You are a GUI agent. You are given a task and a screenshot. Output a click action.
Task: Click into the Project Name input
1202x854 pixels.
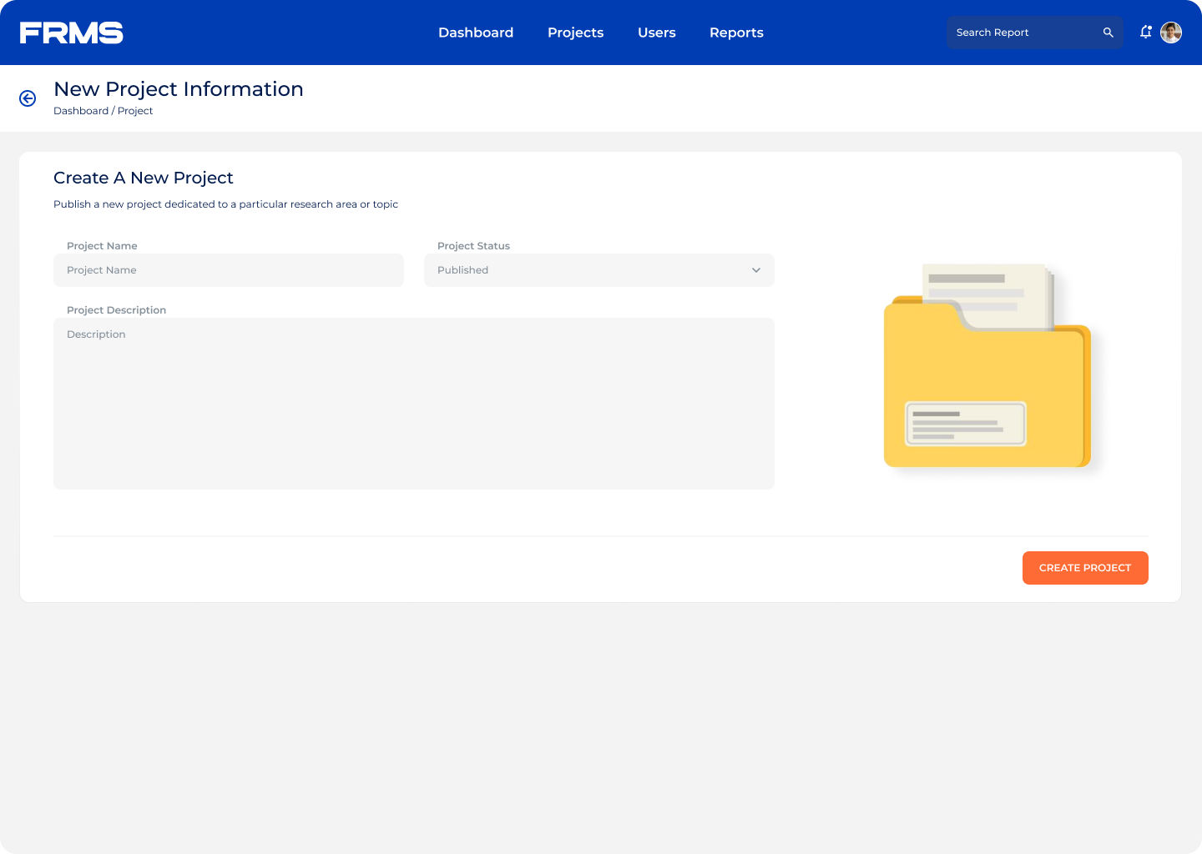228,270
